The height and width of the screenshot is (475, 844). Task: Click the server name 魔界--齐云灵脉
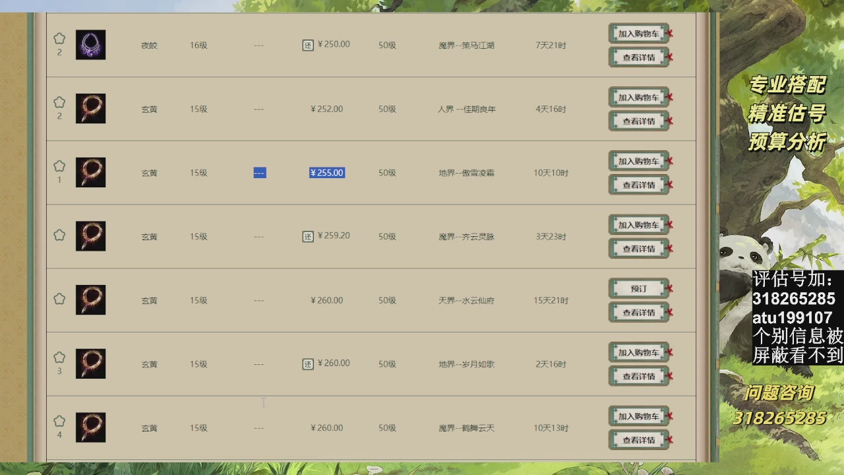[466, 237]
